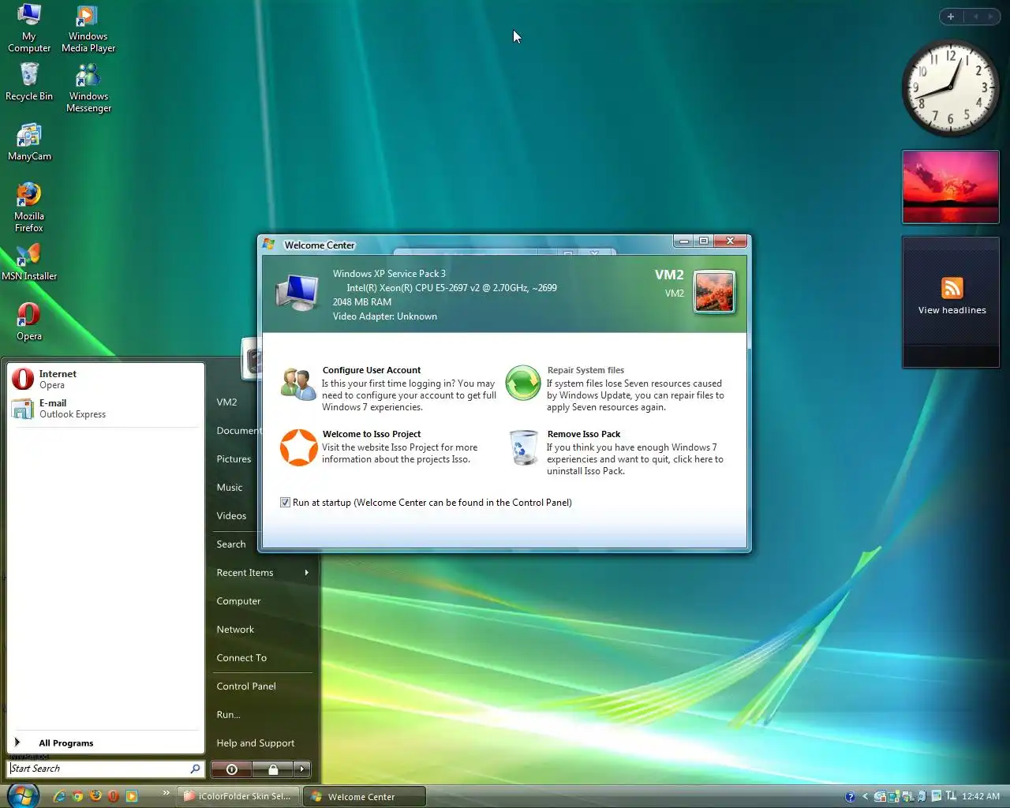Click the Configure User Account icon
The height and width of the screenshot is (808, 1010).
pyautogui.click(x=298, y=384)
